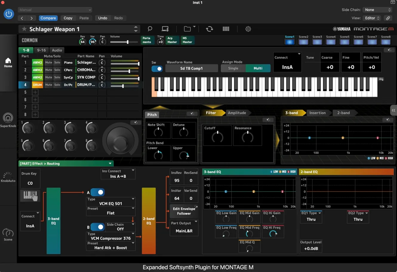
Task: Click the Compare button
Action: [x=48, y=18]
